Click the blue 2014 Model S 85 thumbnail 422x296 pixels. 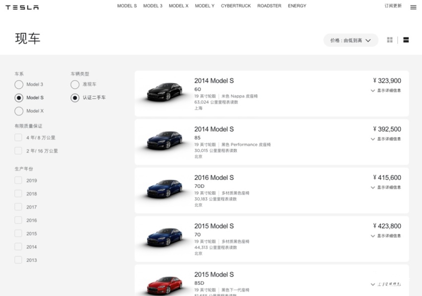point(164,140)
